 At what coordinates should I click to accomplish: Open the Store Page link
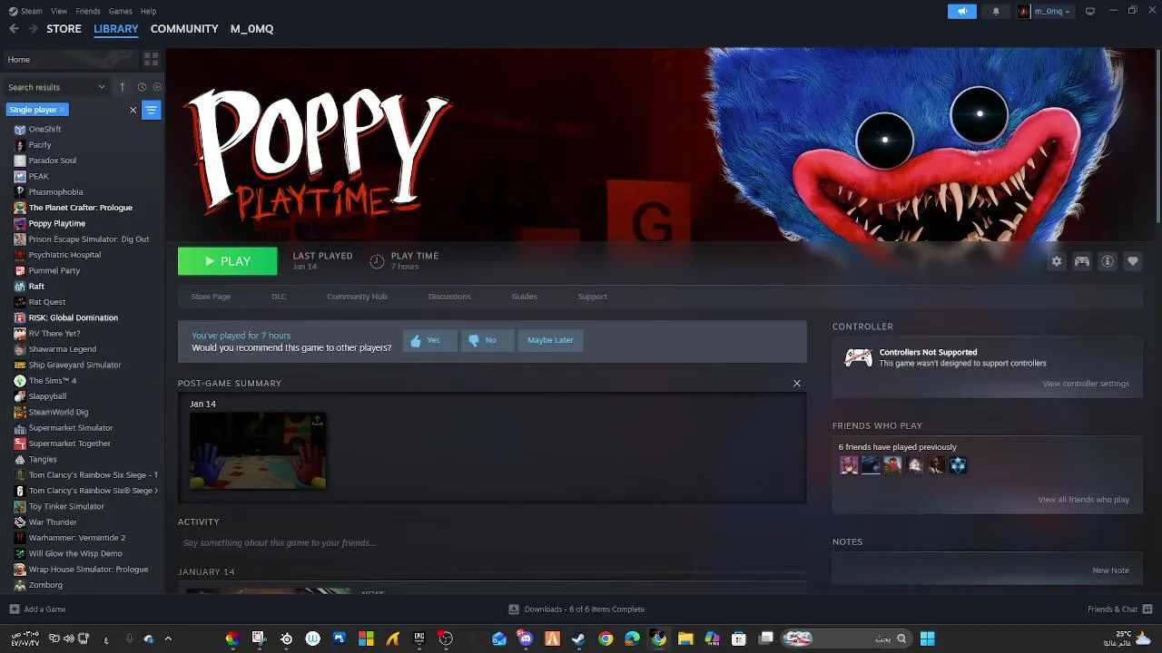[211, 297]
